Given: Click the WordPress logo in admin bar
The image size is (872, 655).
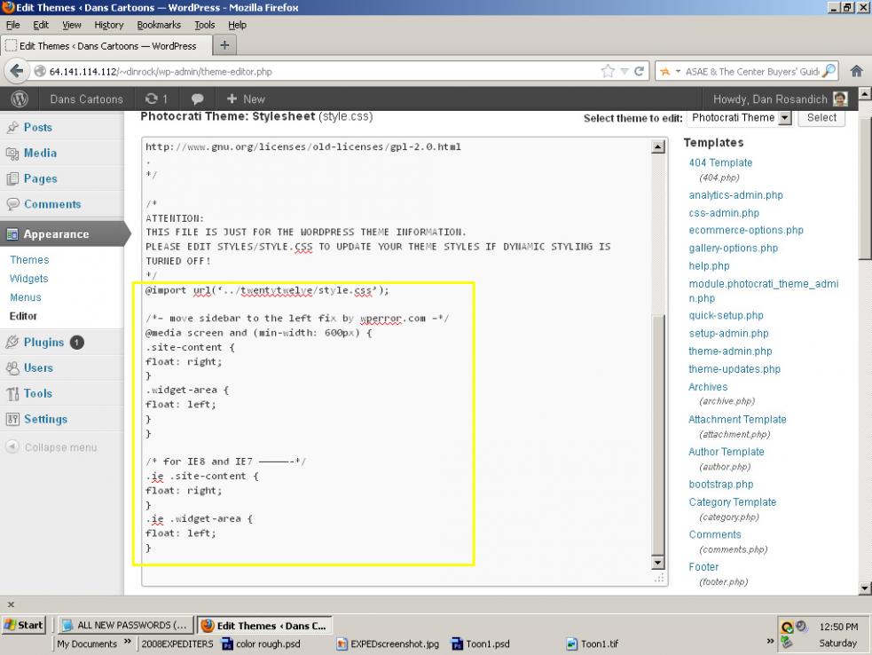Looking at the screenshot, I should (x=20, y=99).
